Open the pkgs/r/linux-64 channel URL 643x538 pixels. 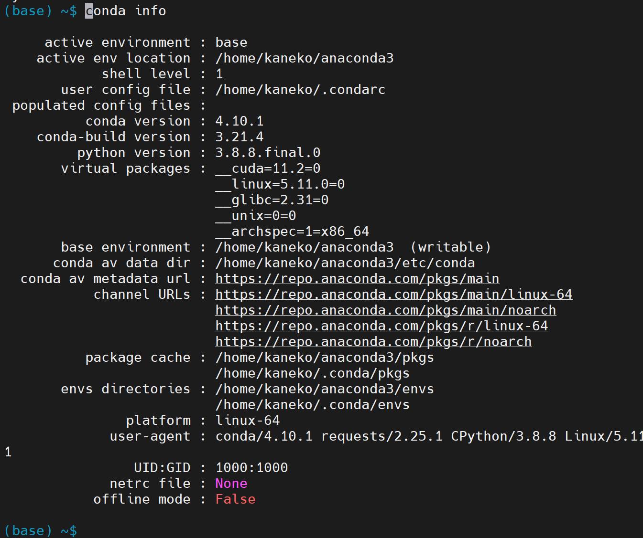coord(381,326)
